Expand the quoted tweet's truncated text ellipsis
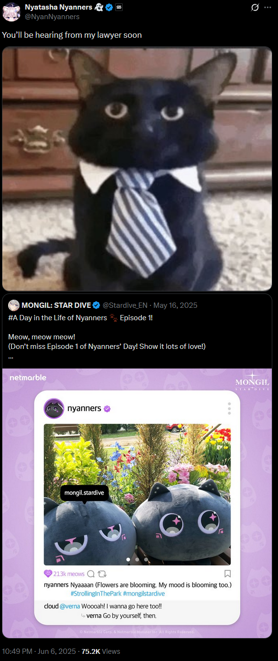 tap(11, 357)
